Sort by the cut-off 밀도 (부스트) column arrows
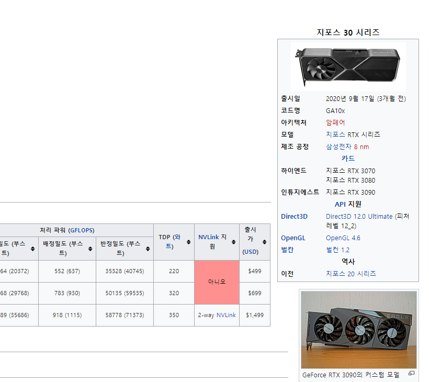 [x=33, y=249]
